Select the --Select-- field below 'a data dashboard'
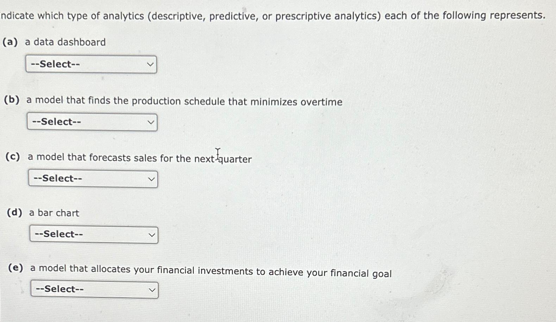The width and height of the screenshot is (556, 322). click(x=92, y=64)
